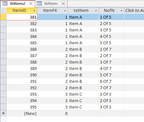Close the tblItems2 tab

point(31,4)
